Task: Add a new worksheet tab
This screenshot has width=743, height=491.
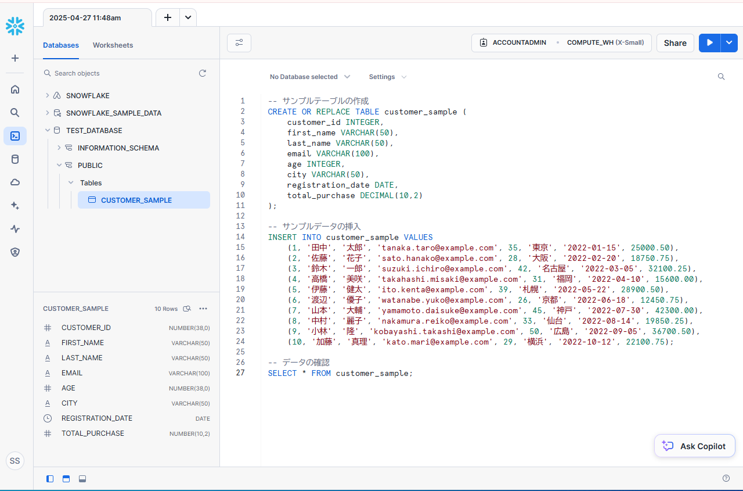Action: tap(168, 17)
